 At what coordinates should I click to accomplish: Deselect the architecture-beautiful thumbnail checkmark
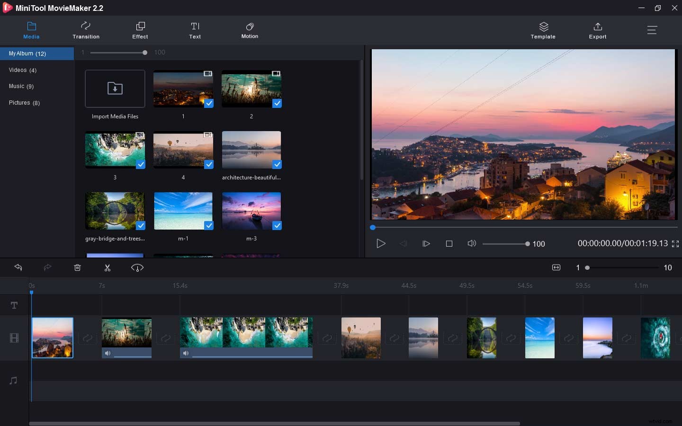(x=277, y=165)
